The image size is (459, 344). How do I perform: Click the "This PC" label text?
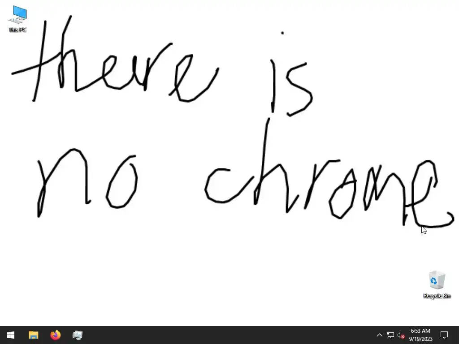pos(17,30)
